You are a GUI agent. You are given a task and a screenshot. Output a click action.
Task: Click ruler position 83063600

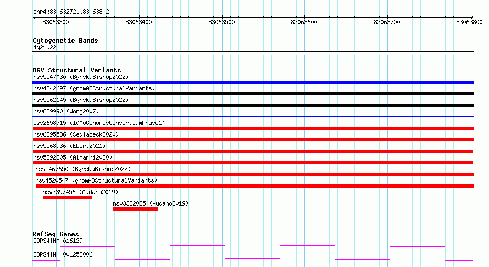pos(304,22)
